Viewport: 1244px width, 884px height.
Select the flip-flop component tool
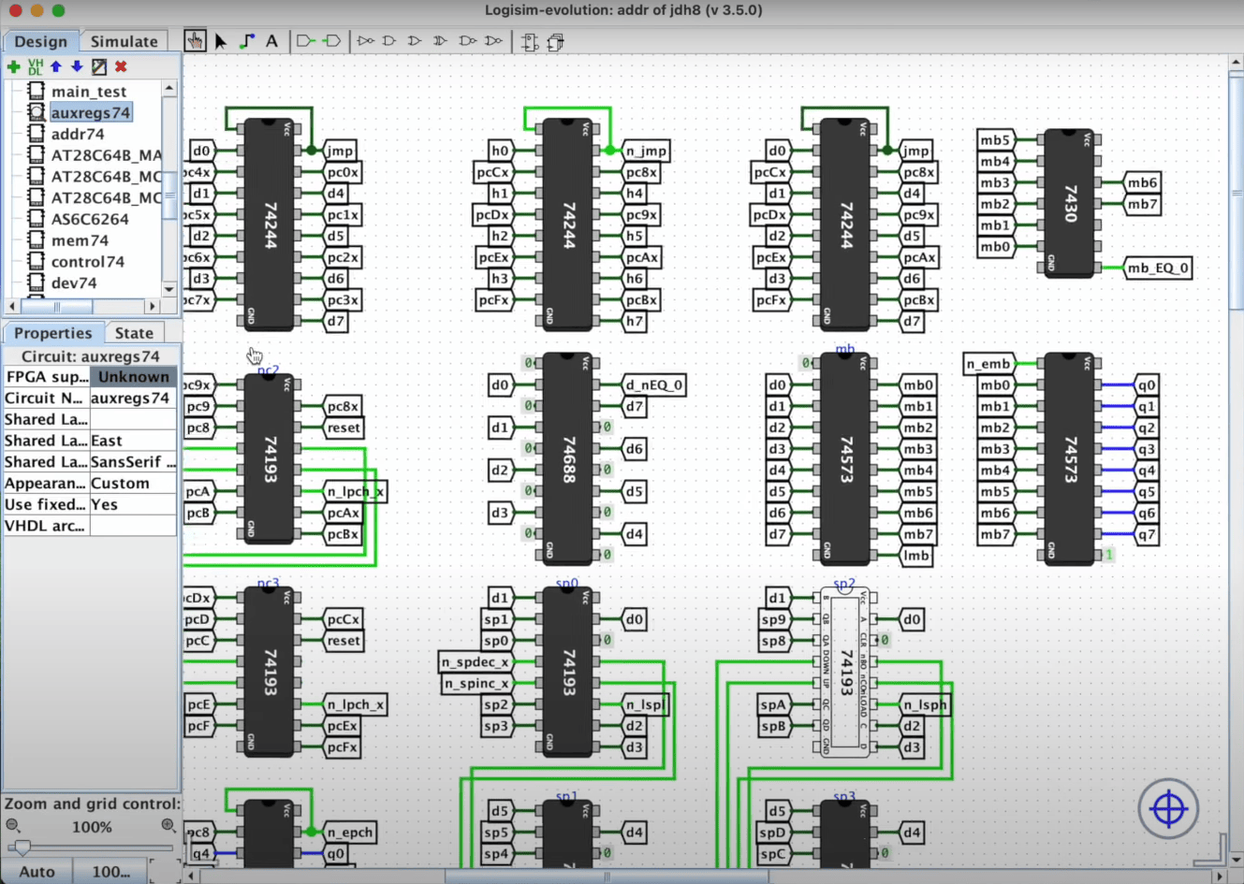[530, 42]
